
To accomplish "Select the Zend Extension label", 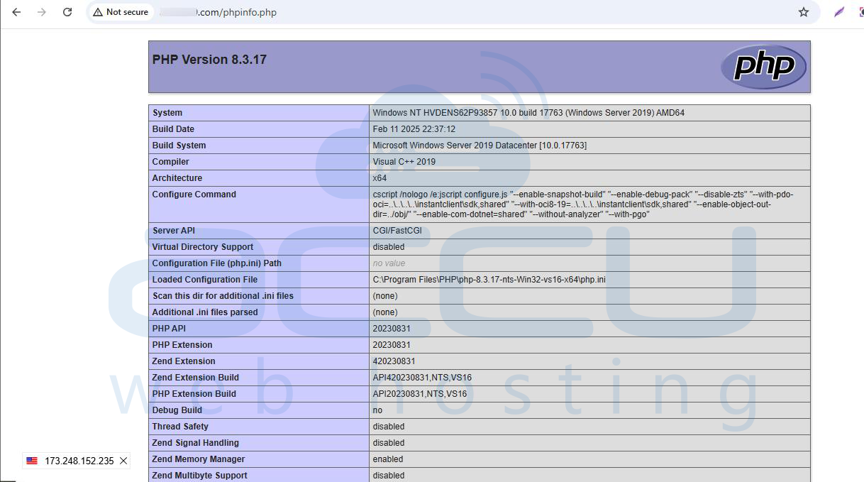I will tap(183, 361).
